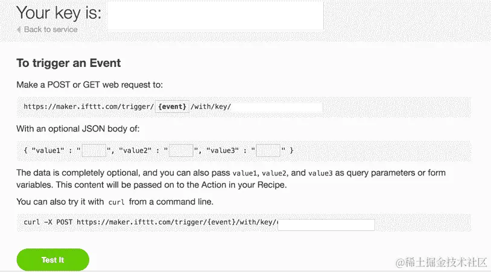The height and width of the screenshot is (272, 491).
Task: Focus the value3 input box
Action: [x=268, y=150]
